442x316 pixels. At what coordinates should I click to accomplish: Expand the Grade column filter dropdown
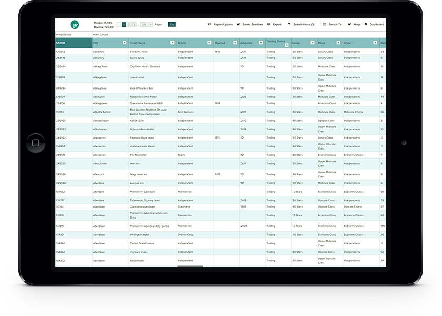pyautogui.click(x=313, y=43)
